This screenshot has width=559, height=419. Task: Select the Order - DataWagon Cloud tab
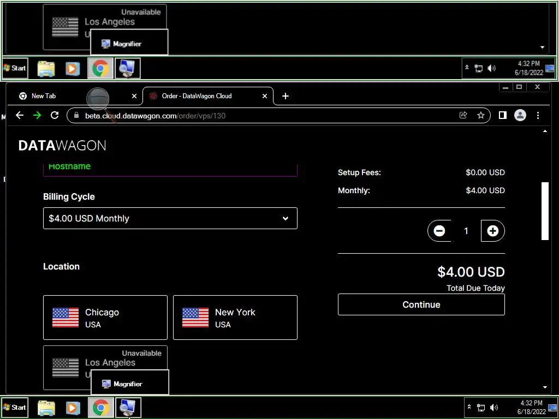pos(208,96)
